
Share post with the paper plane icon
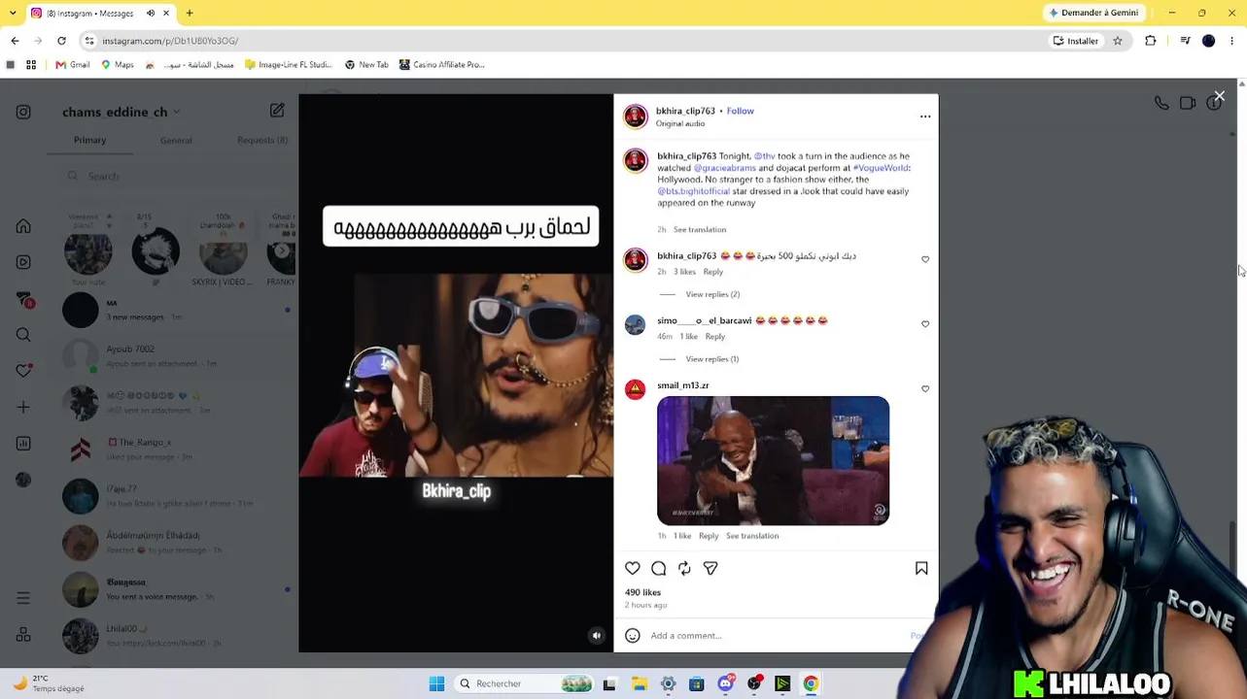click(x=710, y=569)
